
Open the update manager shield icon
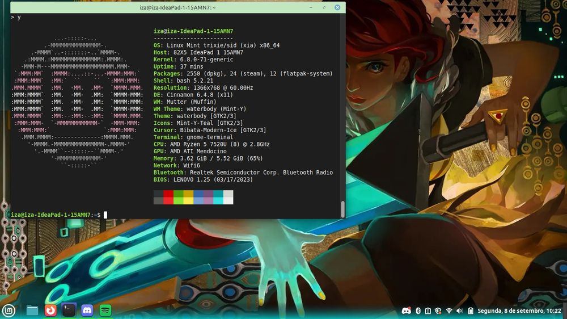[438, 310]
